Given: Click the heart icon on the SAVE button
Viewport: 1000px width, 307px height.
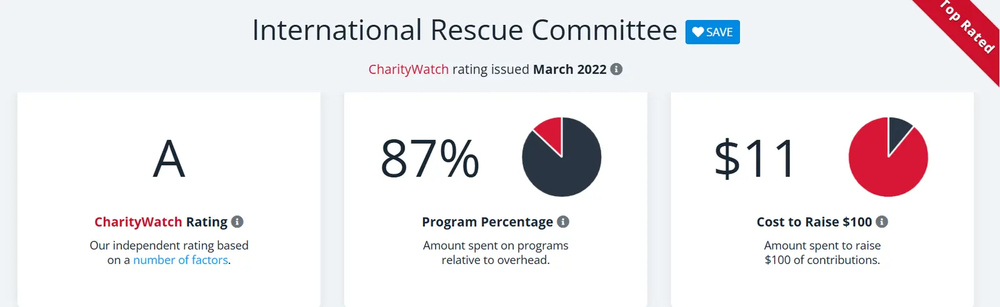Looking at the screenshot, I should 697,32.
